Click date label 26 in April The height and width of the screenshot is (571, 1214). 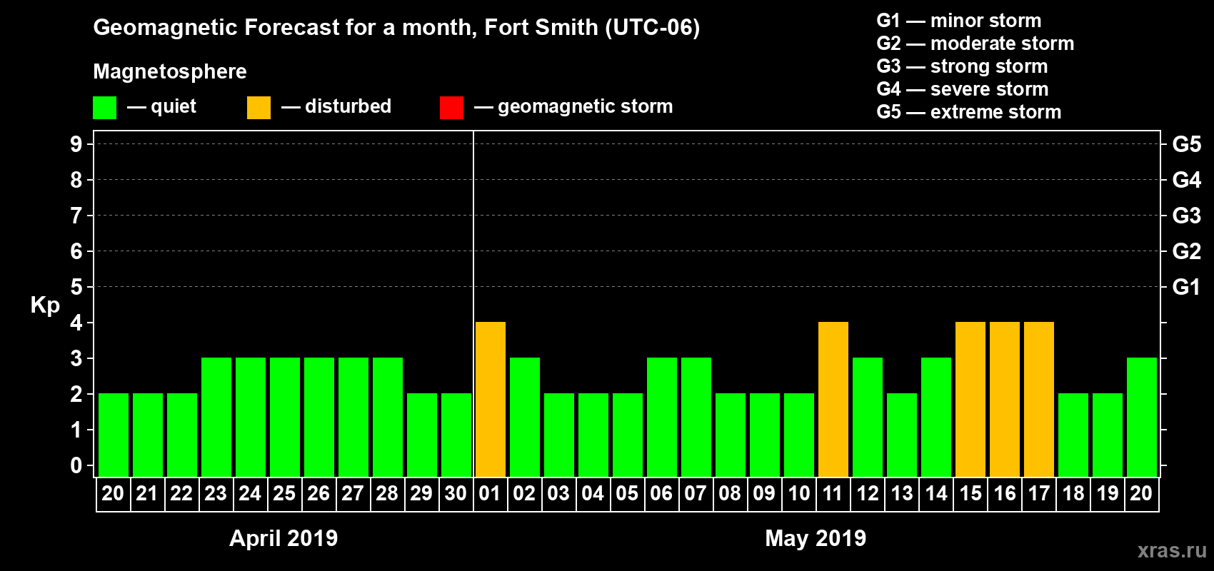point(318,494)
